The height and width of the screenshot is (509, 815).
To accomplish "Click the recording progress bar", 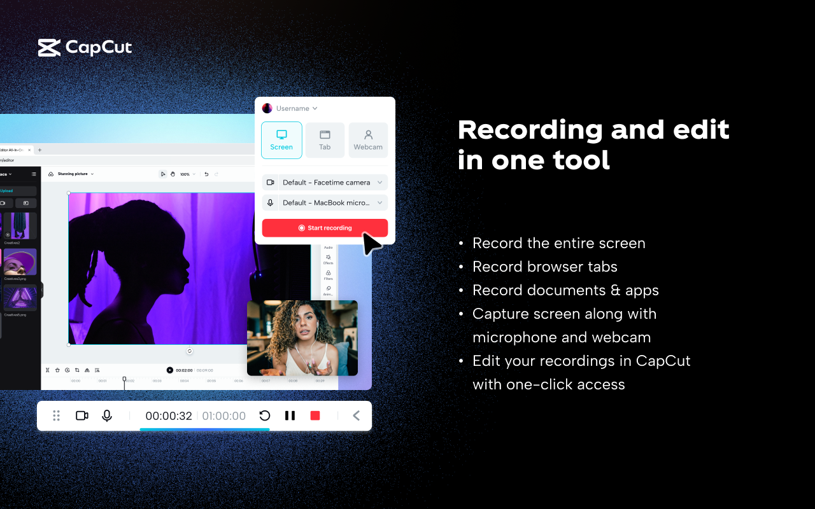I will pyautogui.click(x=204, y=429).
